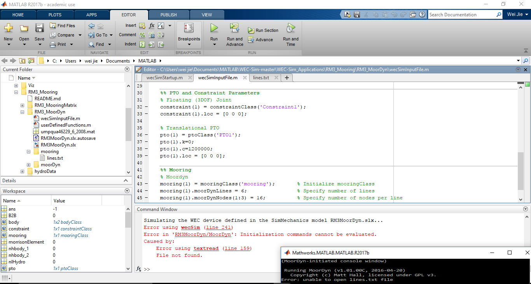Click the quick access Save icon

357,14
